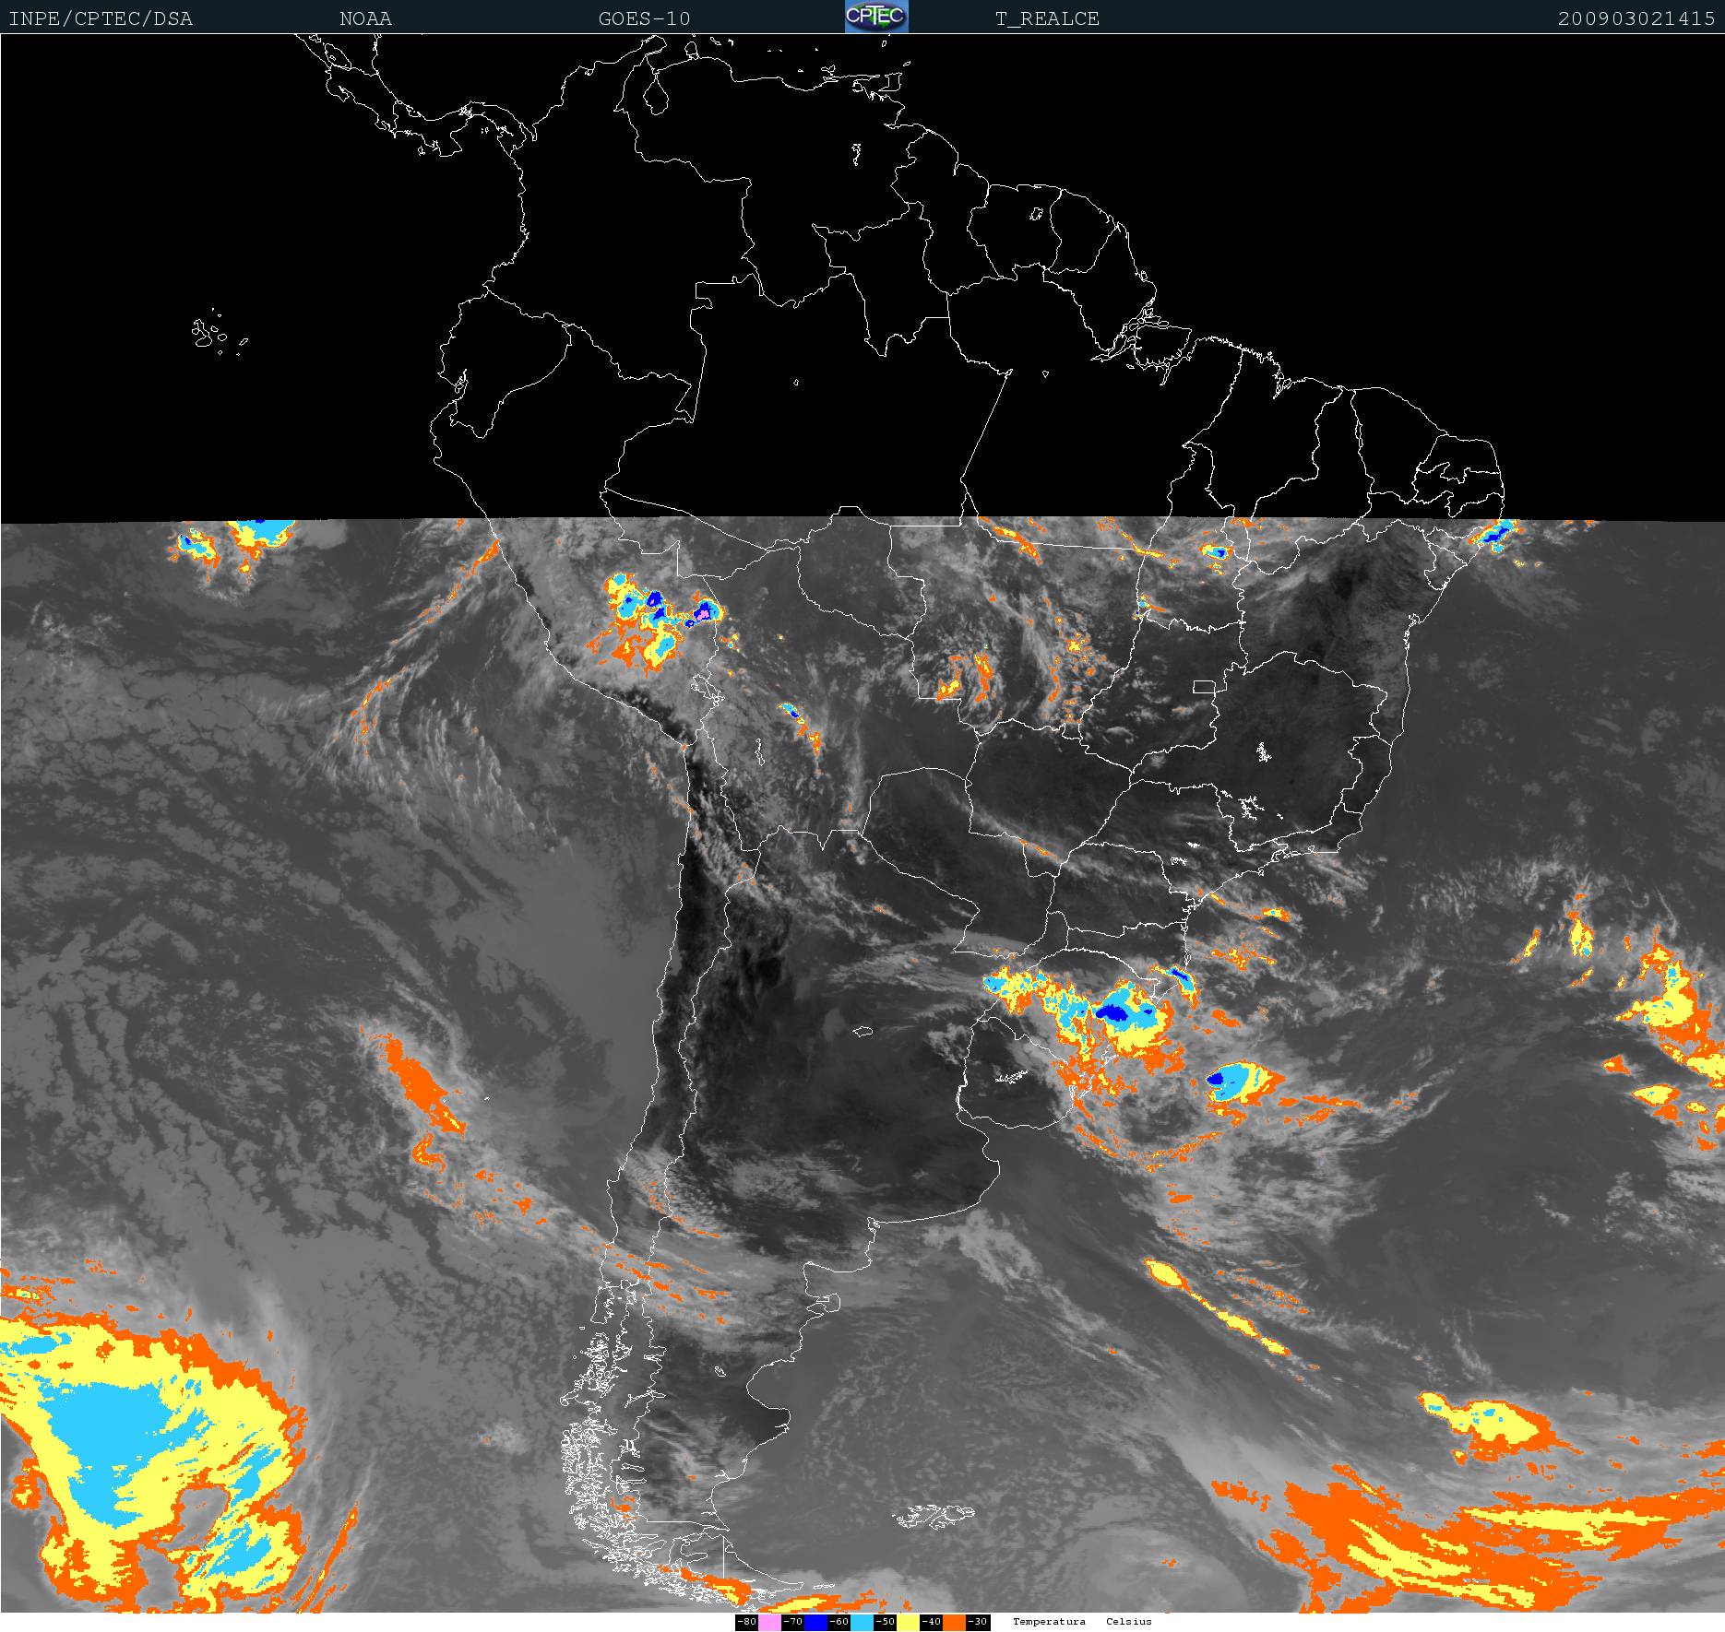
Task: Click the INPE/CPTEC/DSA header text
Action: pyautogui.click(x=101, y=18)
